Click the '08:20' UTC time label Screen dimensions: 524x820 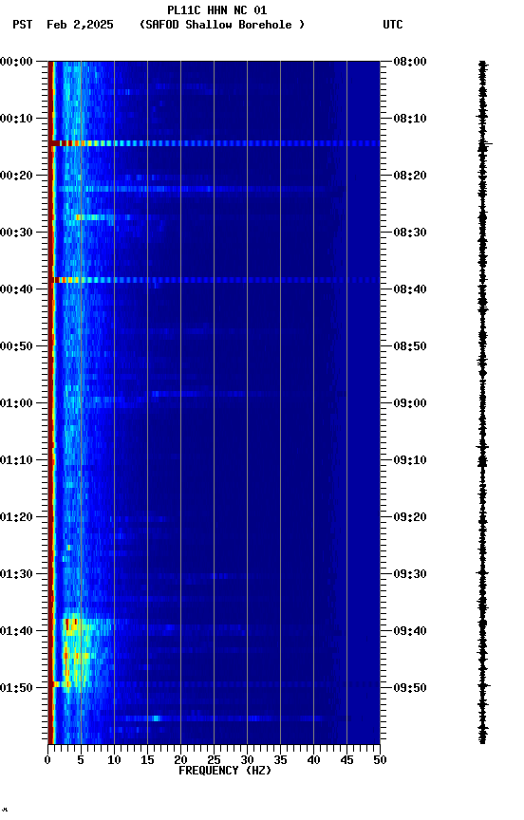point(410,176)
